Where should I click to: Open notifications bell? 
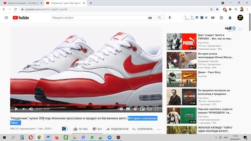click(x=230, y=18)
